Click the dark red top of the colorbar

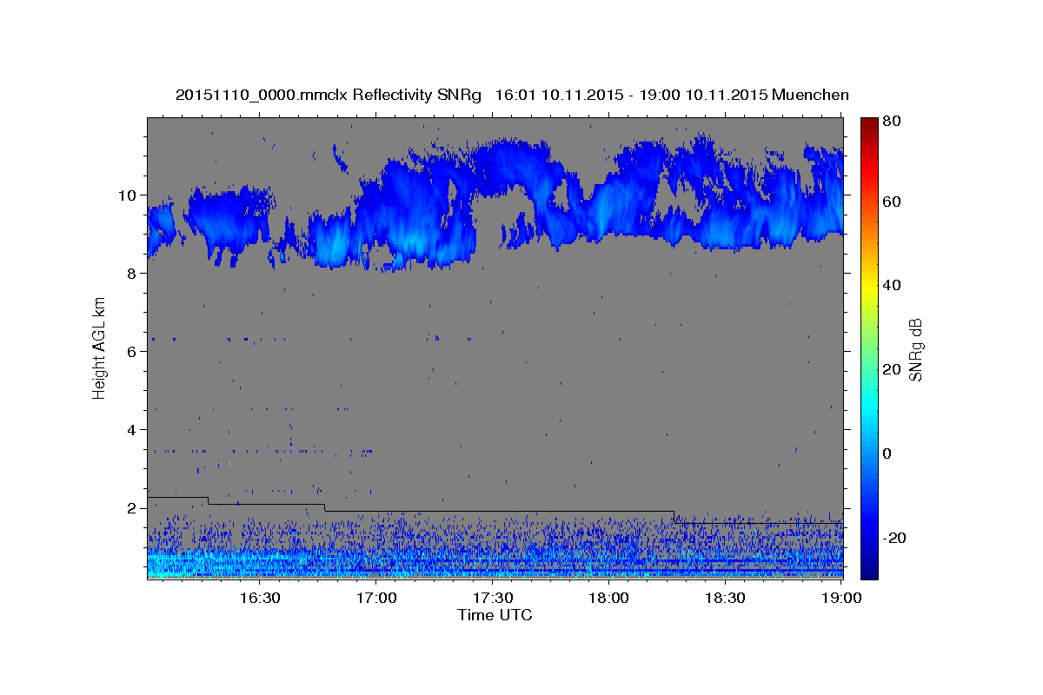point(869,122)
